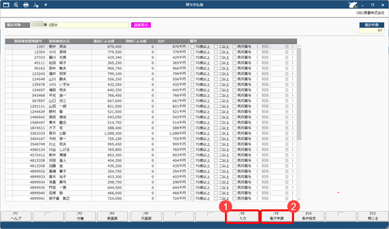Image resolution: width=389 pixels, height=229 pixels.
Task: Click the 現物による額 column header
Action: click(139, 41)
